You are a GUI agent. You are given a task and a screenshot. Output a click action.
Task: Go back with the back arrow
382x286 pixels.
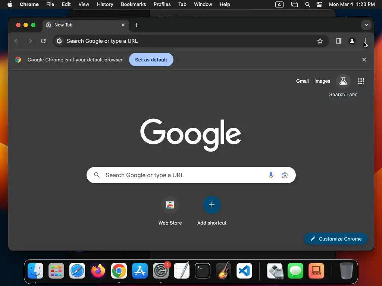[x=16, y=41]
